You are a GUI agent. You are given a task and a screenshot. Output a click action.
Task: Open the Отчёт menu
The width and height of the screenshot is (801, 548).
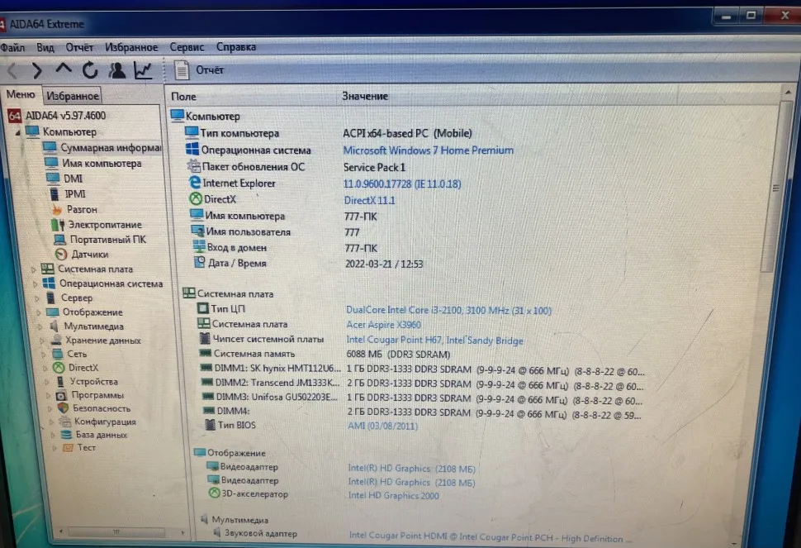79,48
